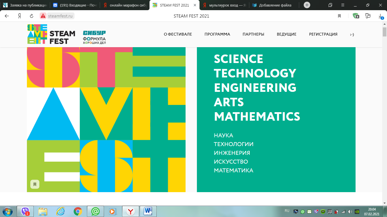The width and height of the screenshot is (387, 217).
Task: Open the downloads arrow icon
Action: pyautogui.click(x=380, y=16)
